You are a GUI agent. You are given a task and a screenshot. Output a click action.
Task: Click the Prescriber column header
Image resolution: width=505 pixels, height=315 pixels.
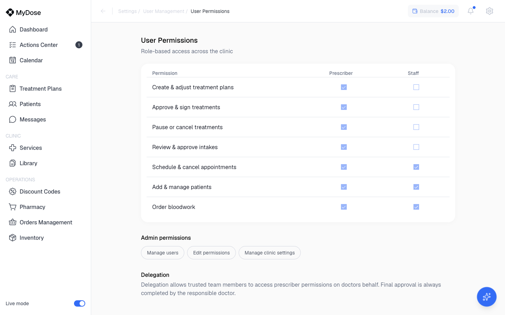pos(341,73)
